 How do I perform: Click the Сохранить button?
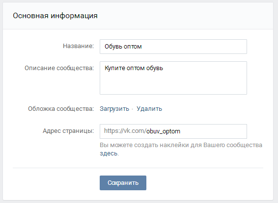tap(123, 183)
